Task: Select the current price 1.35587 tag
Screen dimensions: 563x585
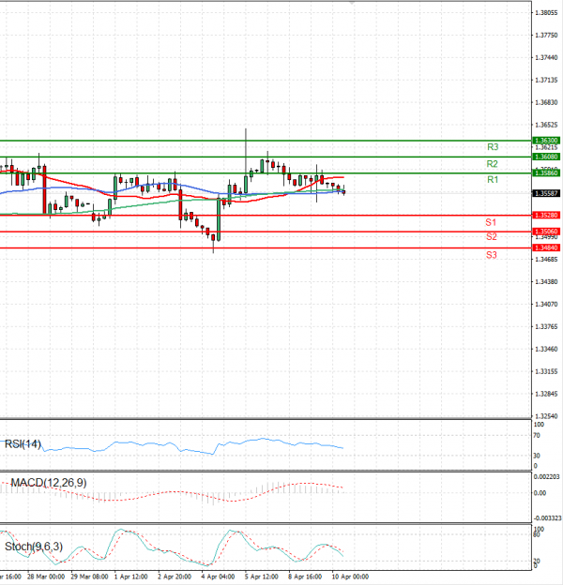Action: click(x=546, y=193)
